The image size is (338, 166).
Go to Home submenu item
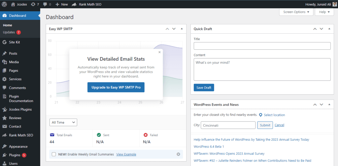8,25
